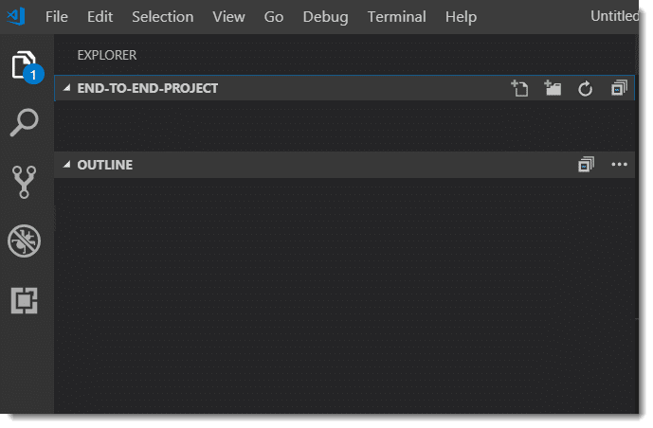Open the Selection menu

point(162,17)
